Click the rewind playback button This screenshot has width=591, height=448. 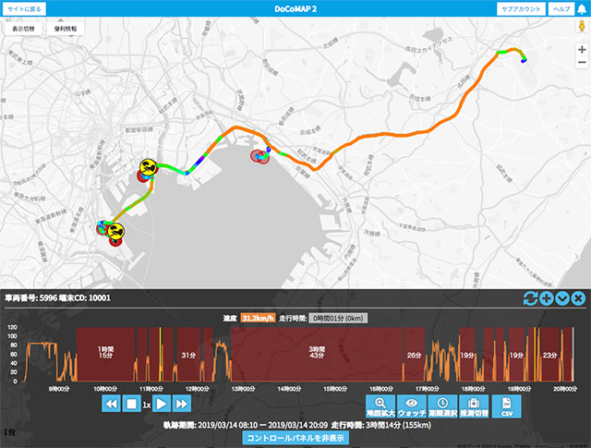(x=110, y=404)
